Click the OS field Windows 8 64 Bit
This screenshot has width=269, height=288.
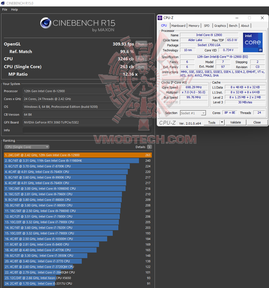tap(87, 107)
